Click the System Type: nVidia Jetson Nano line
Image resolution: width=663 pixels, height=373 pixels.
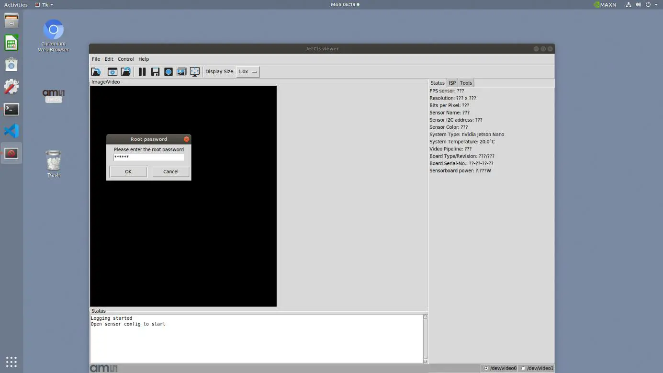pyautogui.click(x=467, y=135)
